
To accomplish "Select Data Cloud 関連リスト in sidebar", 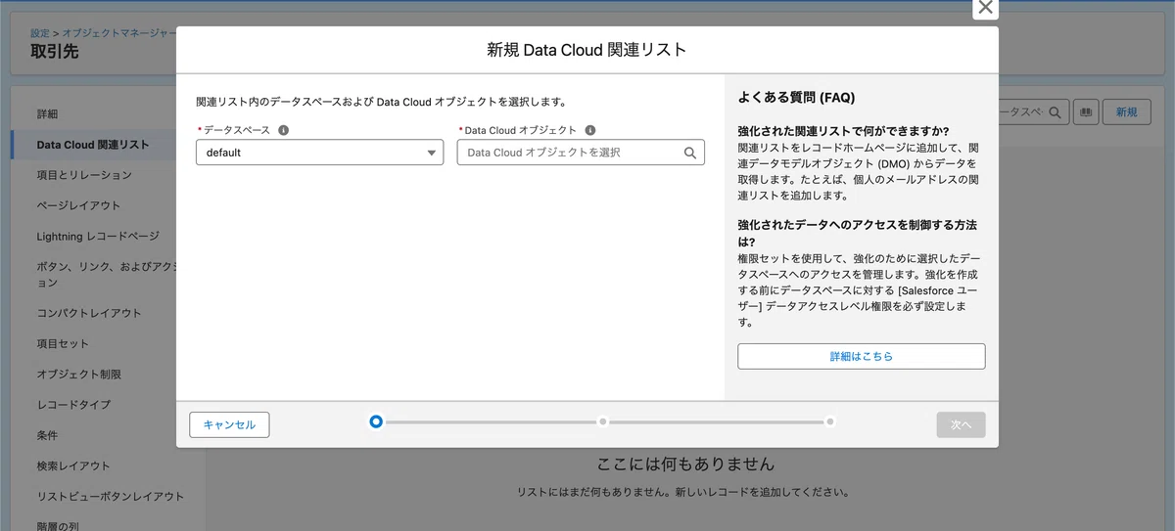I will tap(93, 145).
